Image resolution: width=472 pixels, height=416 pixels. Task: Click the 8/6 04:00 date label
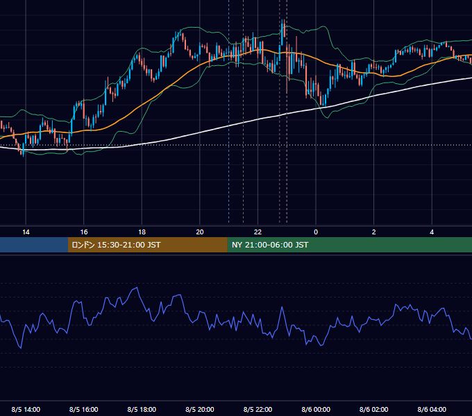(432, 409)
